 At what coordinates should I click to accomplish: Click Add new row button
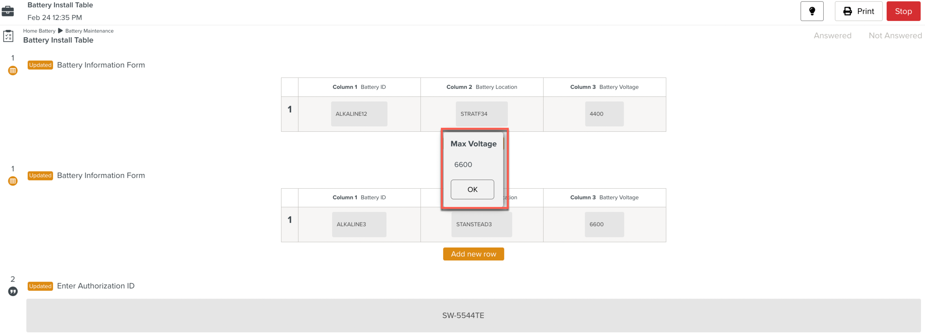click(473, 254)
